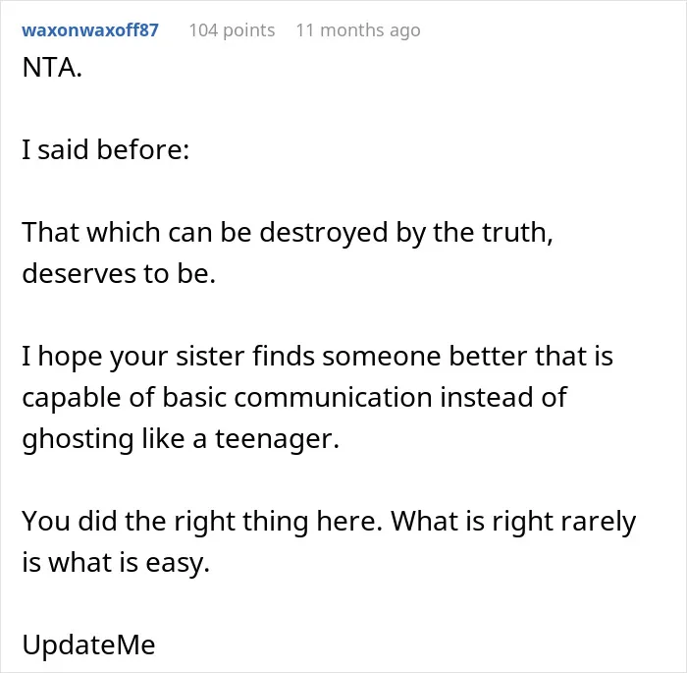
Task: Click the word 'sister' in the comment
Action: click(210, 357)
